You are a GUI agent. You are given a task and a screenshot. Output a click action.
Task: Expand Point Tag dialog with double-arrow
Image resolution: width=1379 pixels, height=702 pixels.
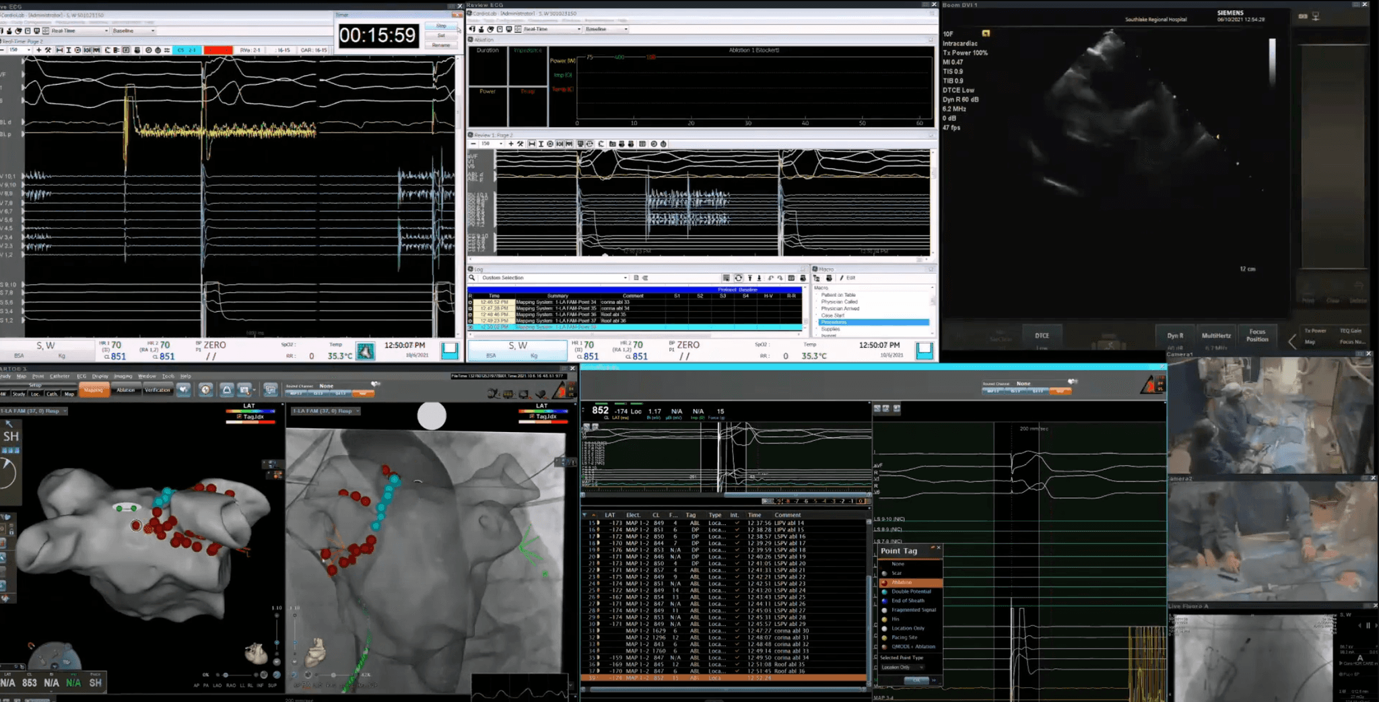[x=934, y=680]
